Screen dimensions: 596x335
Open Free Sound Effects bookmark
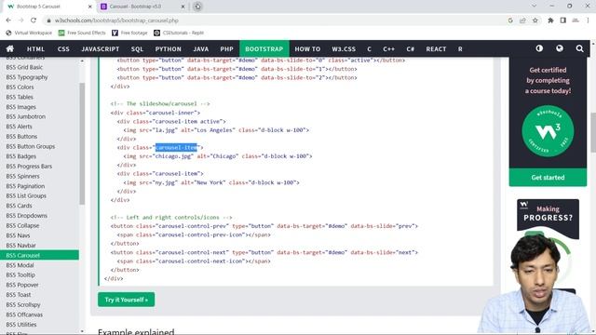[x=82, y=33]
